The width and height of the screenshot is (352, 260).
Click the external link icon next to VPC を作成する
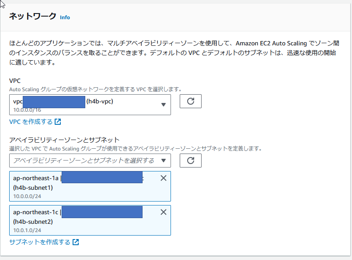[x=58, y=122]
